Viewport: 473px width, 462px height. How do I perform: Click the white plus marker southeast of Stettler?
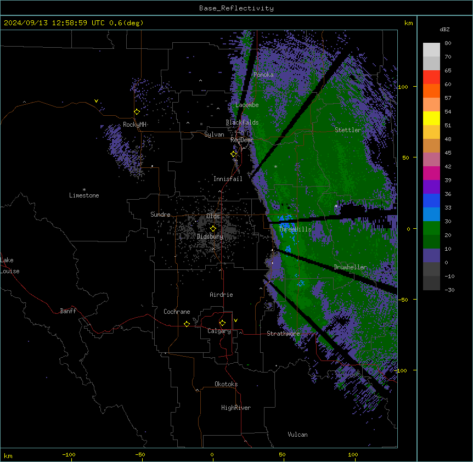(336, 206)
